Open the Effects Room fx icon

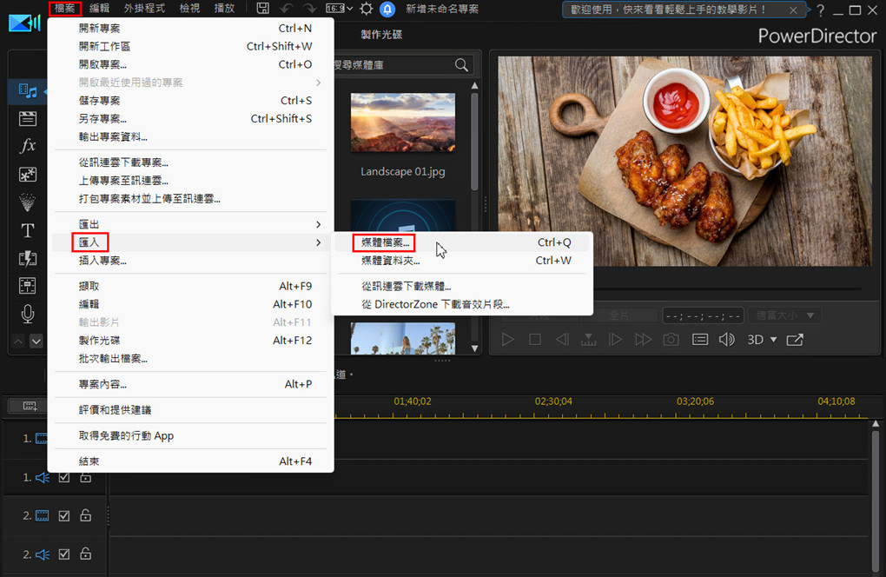(28, 146)
